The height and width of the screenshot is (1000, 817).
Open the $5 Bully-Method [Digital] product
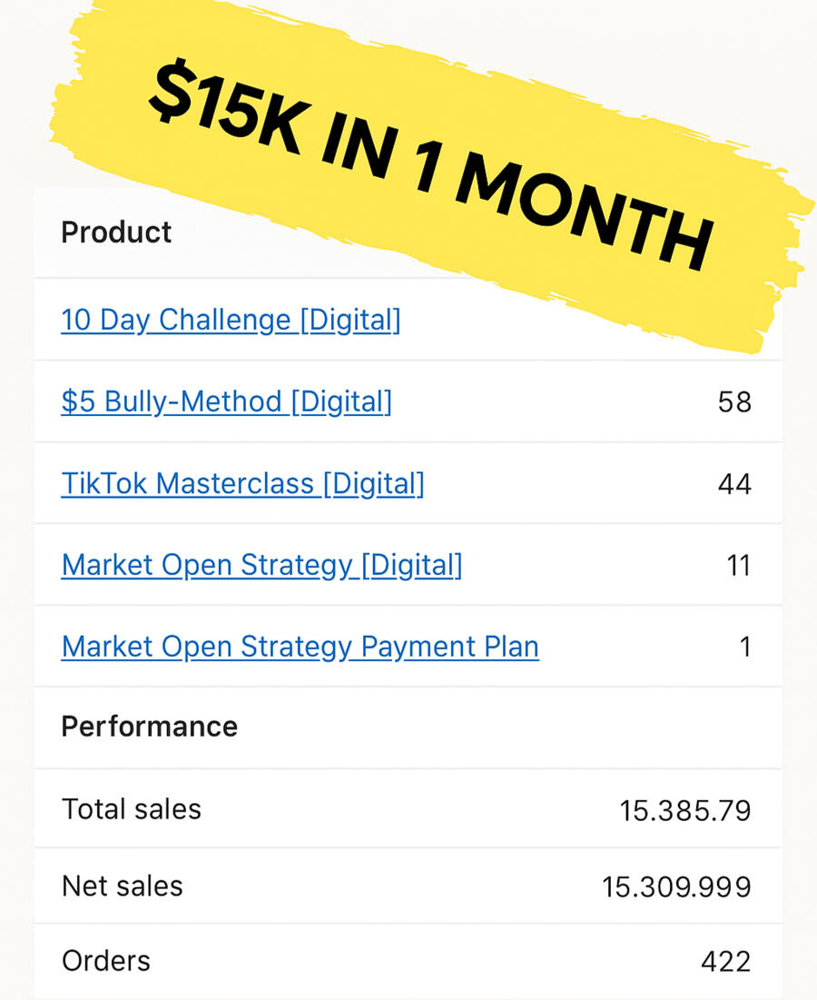(226, 401)
